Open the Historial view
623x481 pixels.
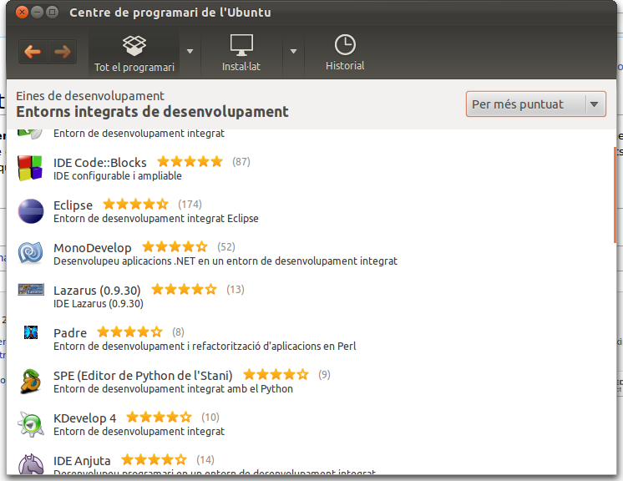coord(345,52)
